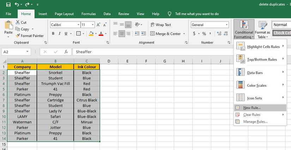Open the font size 11 dropdown

pyautogui.click(x=93, y=25)
